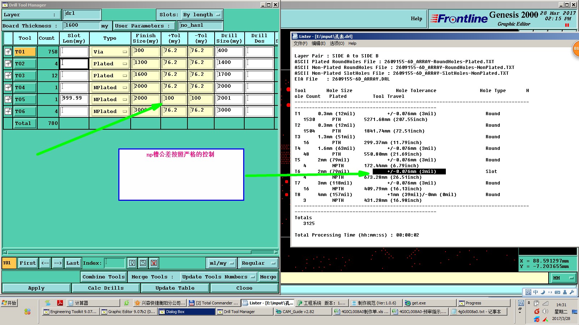Click the Last tool navigation button

tap(73, 263)
